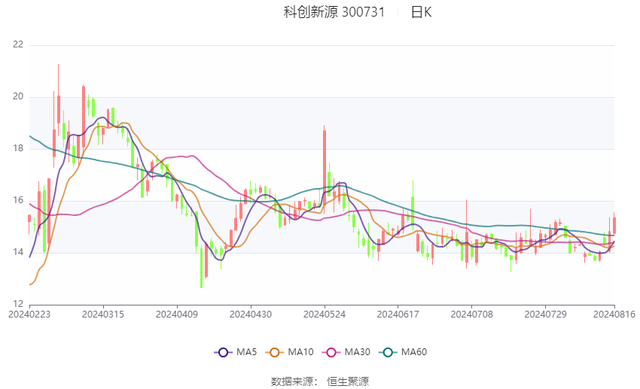Click x-axis date label 20240524
Screen dimensions: 640x389
click(x=325, y=315)
